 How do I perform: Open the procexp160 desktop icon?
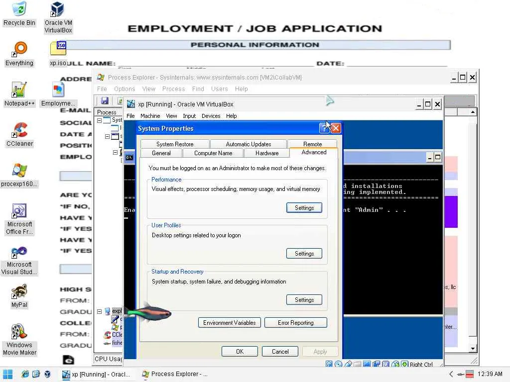[19, 175]
